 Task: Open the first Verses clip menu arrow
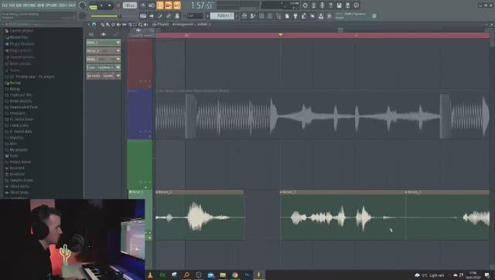pyautogui.click(x=157, y=192)
